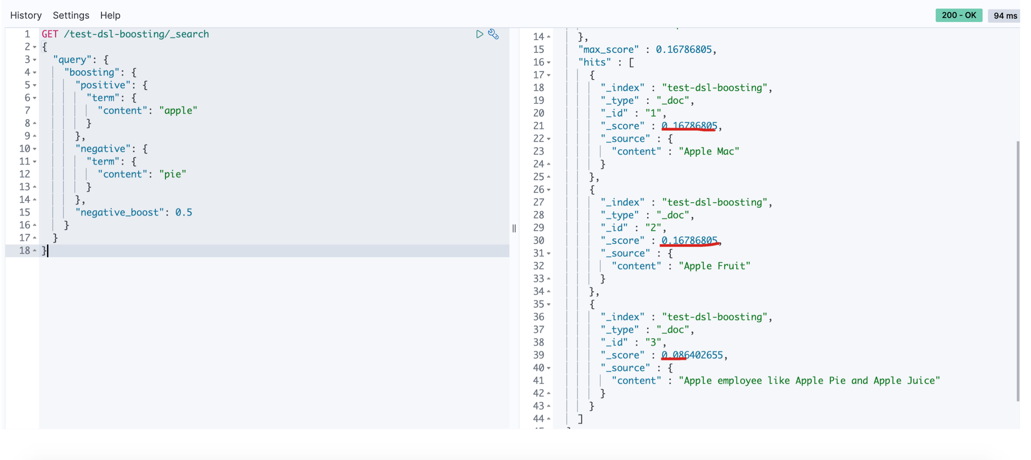Collapse second hit object fold at line 26

549,190
